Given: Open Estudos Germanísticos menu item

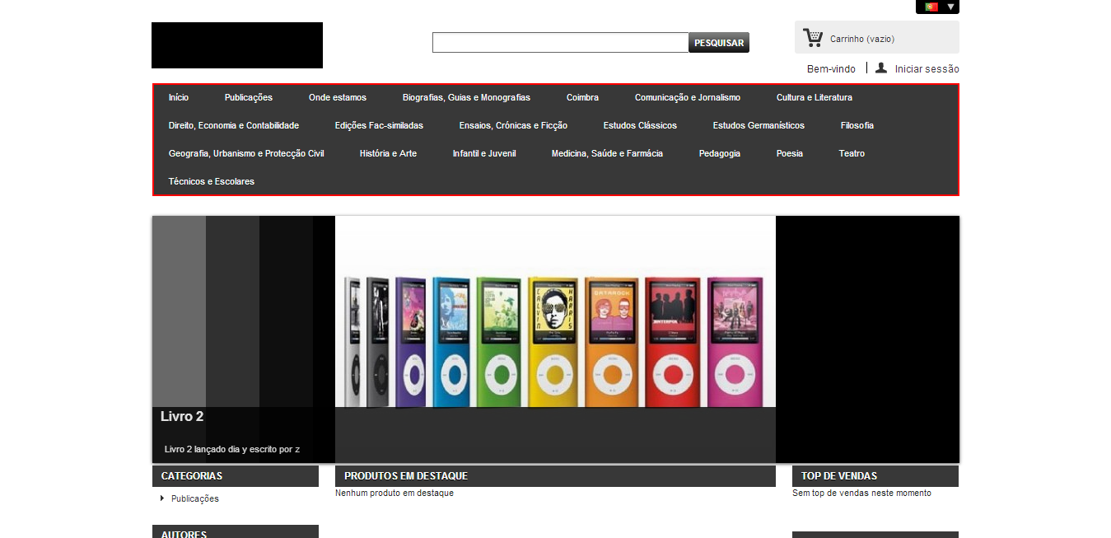Looking at the screenshot, I should tap(759, 125).
